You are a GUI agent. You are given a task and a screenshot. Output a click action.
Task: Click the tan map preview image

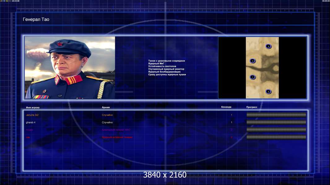click(x=262, y=68)
